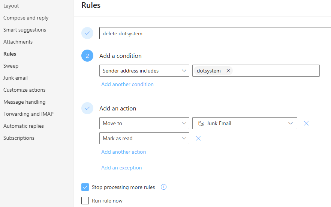Delete the Move to action row

point(306,123)
